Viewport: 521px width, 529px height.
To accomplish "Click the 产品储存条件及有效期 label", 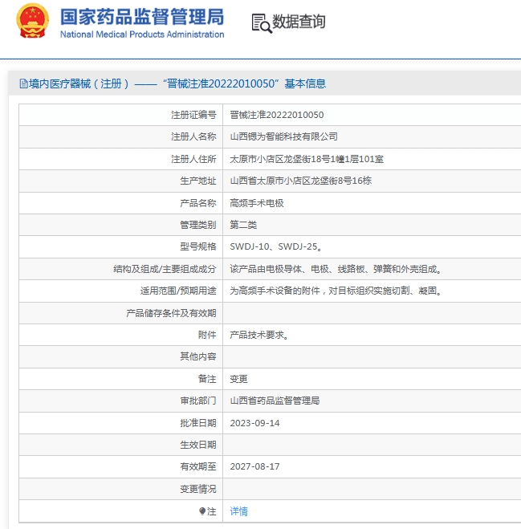I will click(x=171, y=313).
